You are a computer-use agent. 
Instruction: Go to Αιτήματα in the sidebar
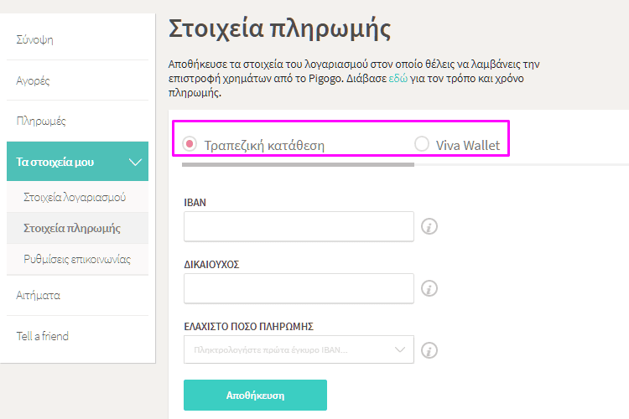pyautogui.click(x=38, y=296)
